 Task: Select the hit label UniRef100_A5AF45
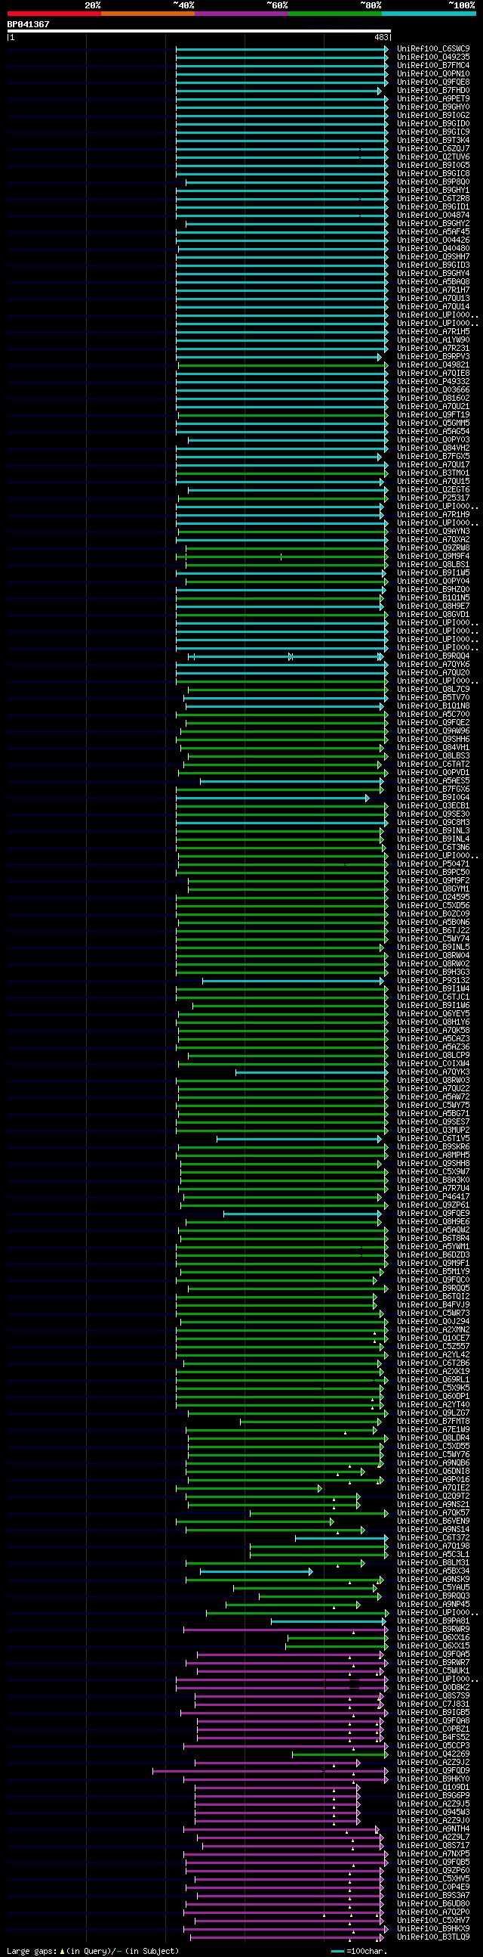(433, 232)
